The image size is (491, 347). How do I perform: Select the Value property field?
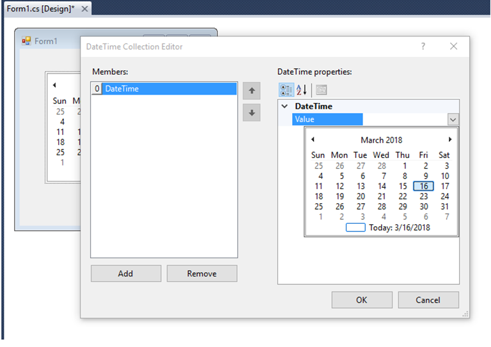pyautogui.click(x=327, y=120)
